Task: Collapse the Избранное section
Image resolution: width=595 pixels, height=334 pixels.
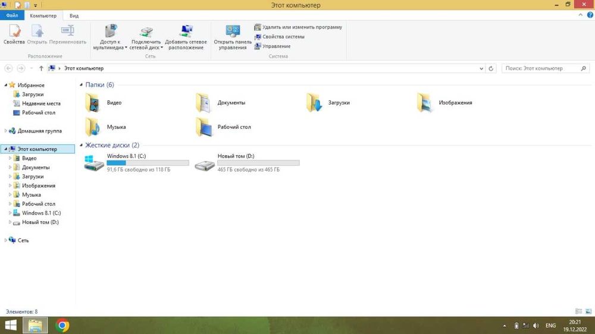Action: 6,85
